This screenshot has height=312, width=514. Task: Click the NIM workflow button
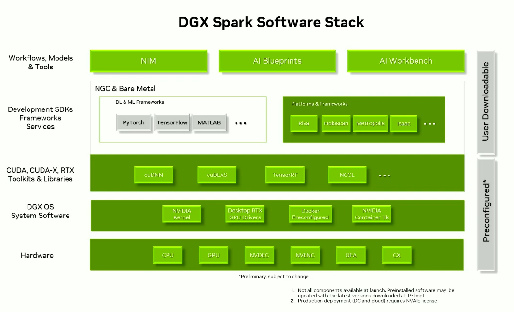148,61
